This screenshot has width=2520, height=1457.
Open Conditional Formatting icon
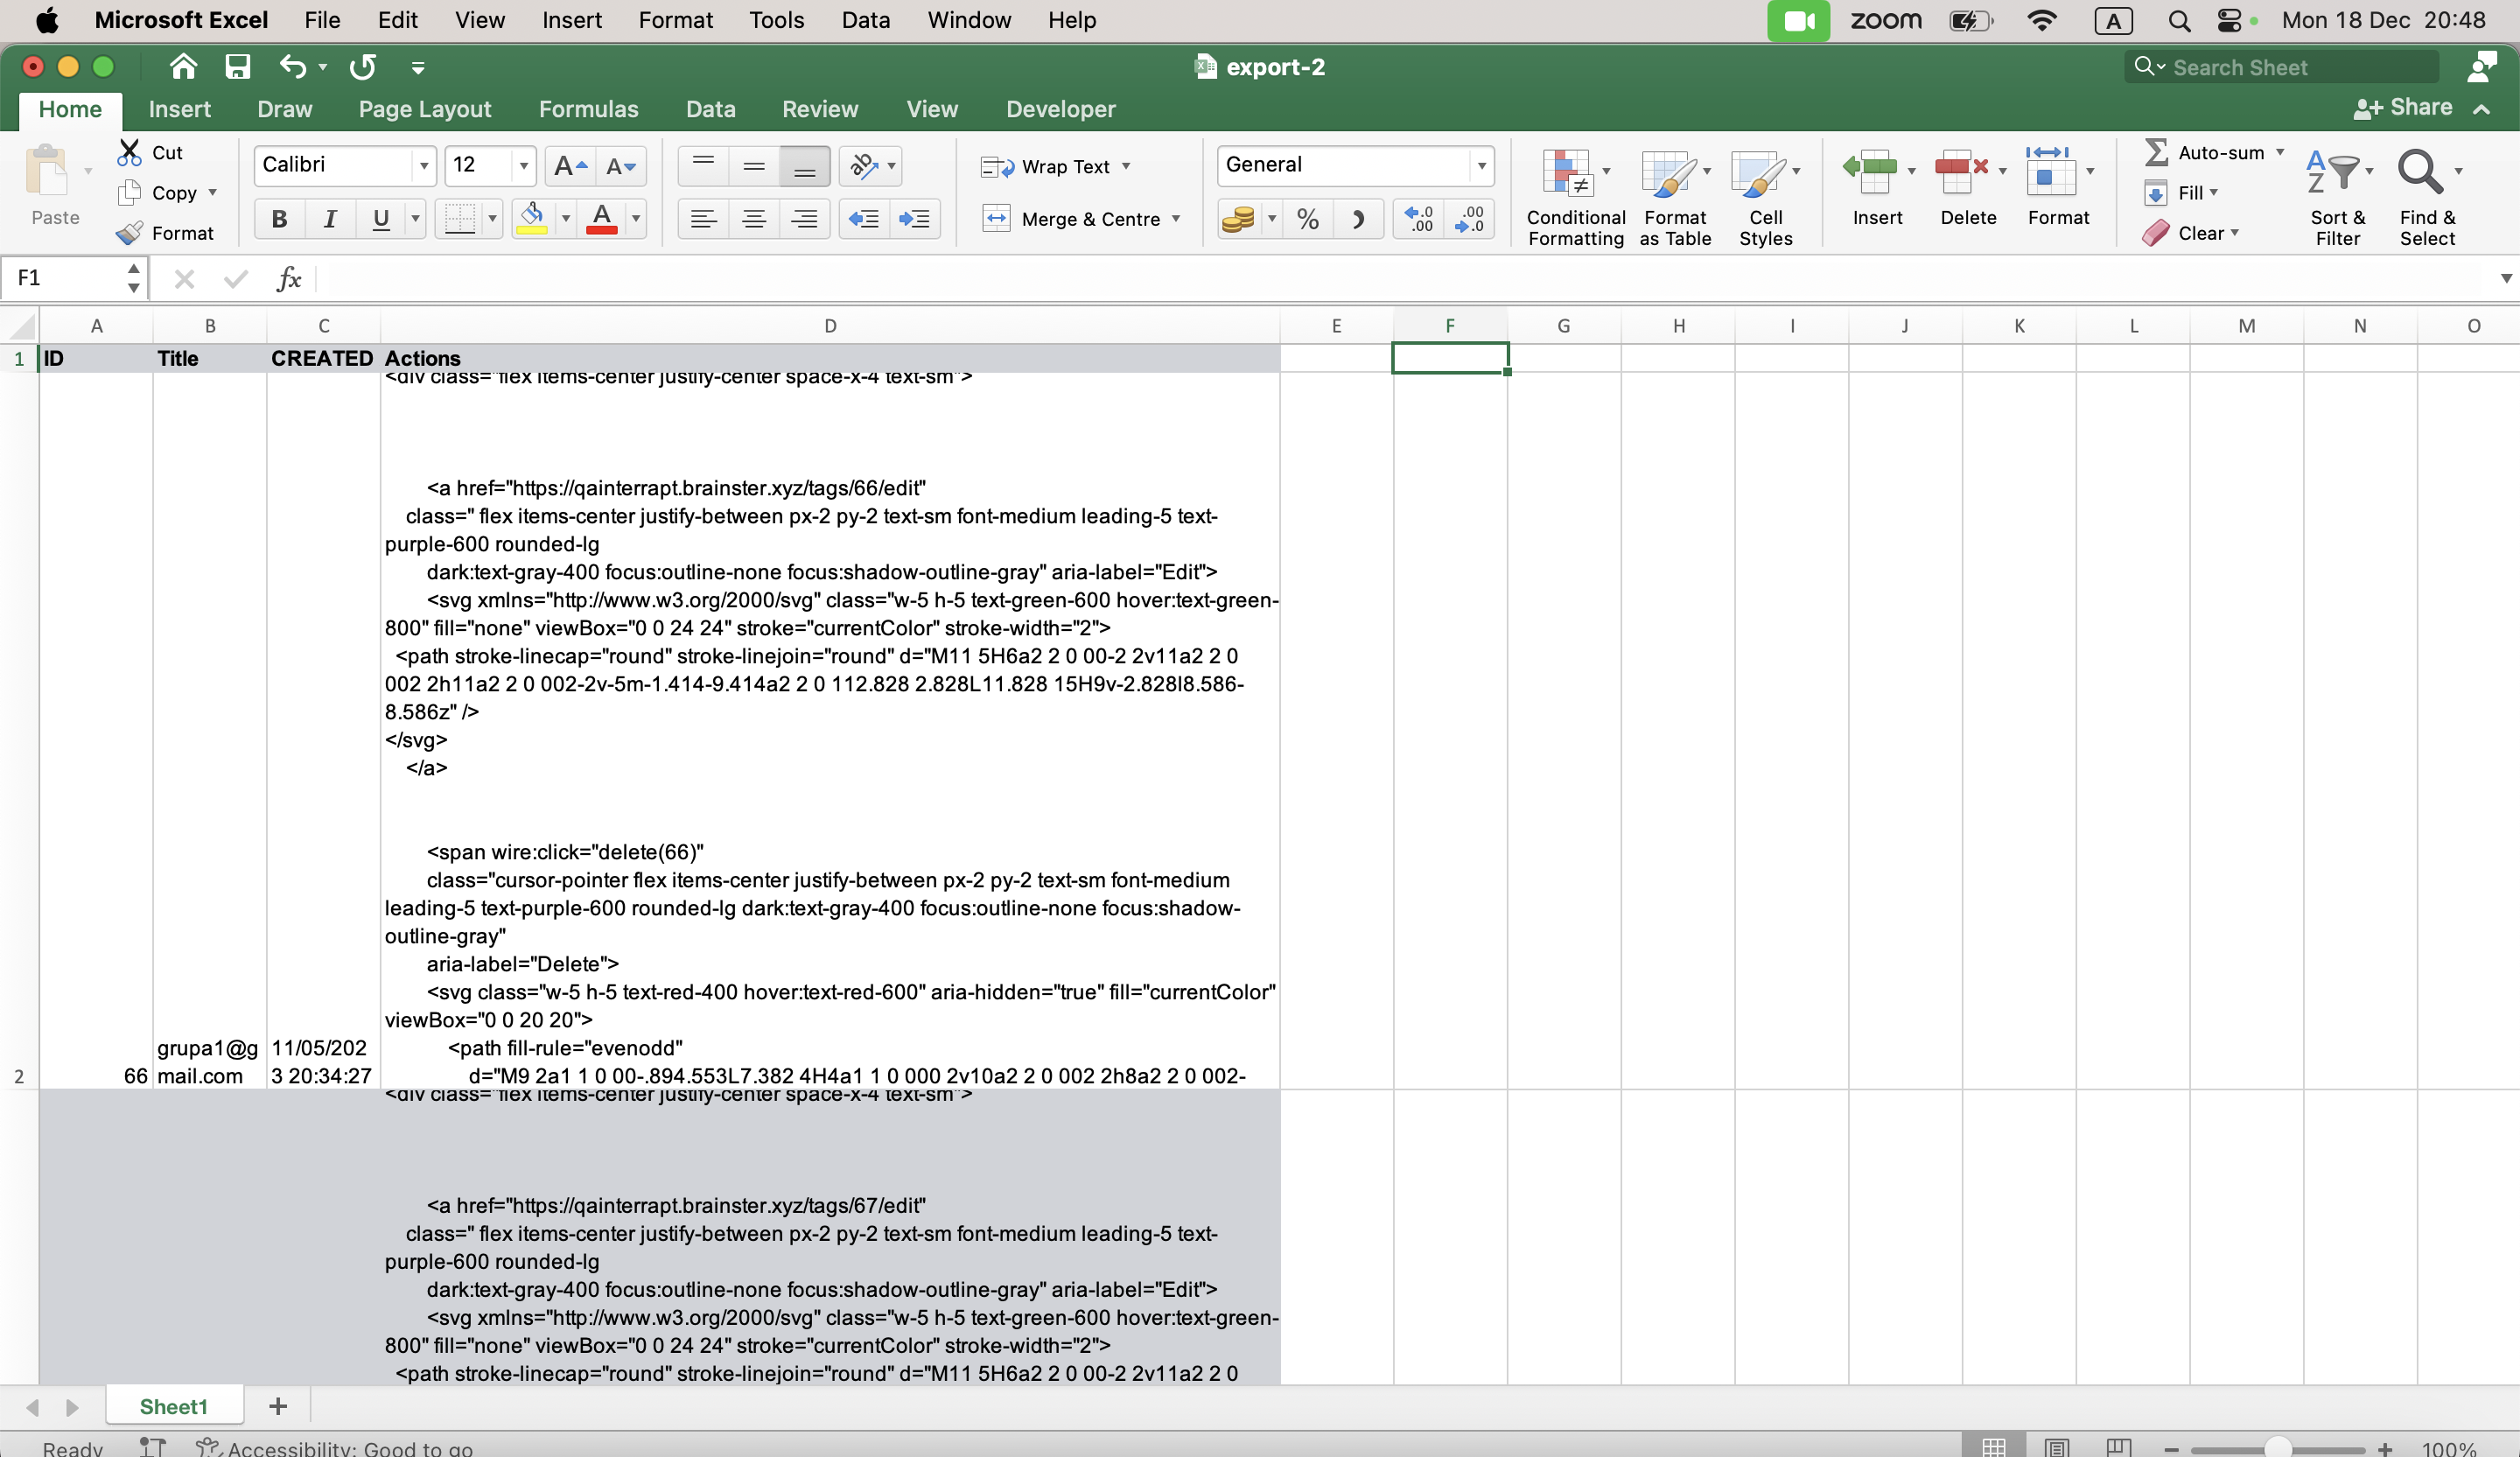click(1568, 175)
